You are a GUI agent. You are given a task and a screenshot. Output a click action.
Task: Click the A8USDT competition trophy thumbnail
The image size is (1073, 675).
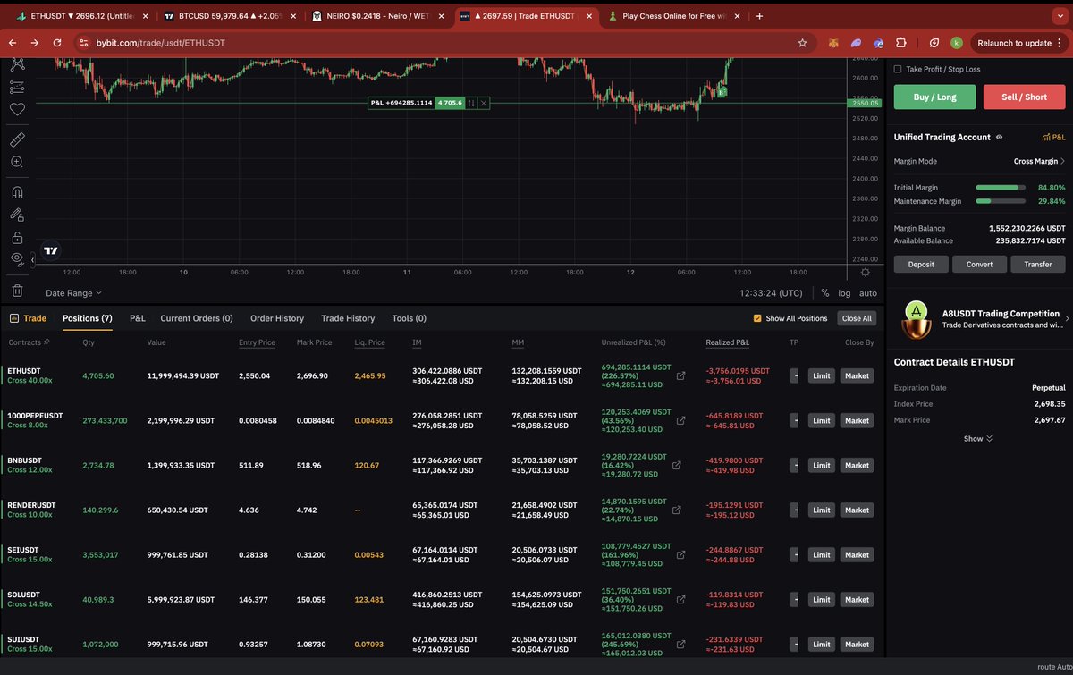pyautogui.click(x=915, y=320)
